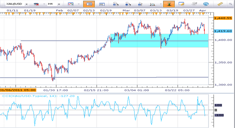Toggle the first highlighted orange toolbar button
235x128 pixels.
coord(89,4)
